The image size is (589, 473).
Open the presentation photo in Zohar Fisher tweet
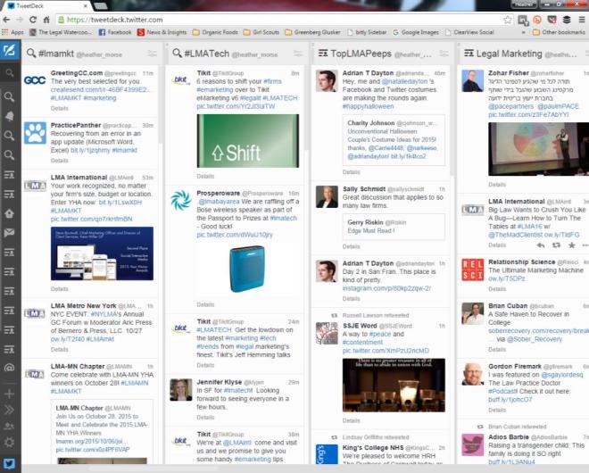539,149
